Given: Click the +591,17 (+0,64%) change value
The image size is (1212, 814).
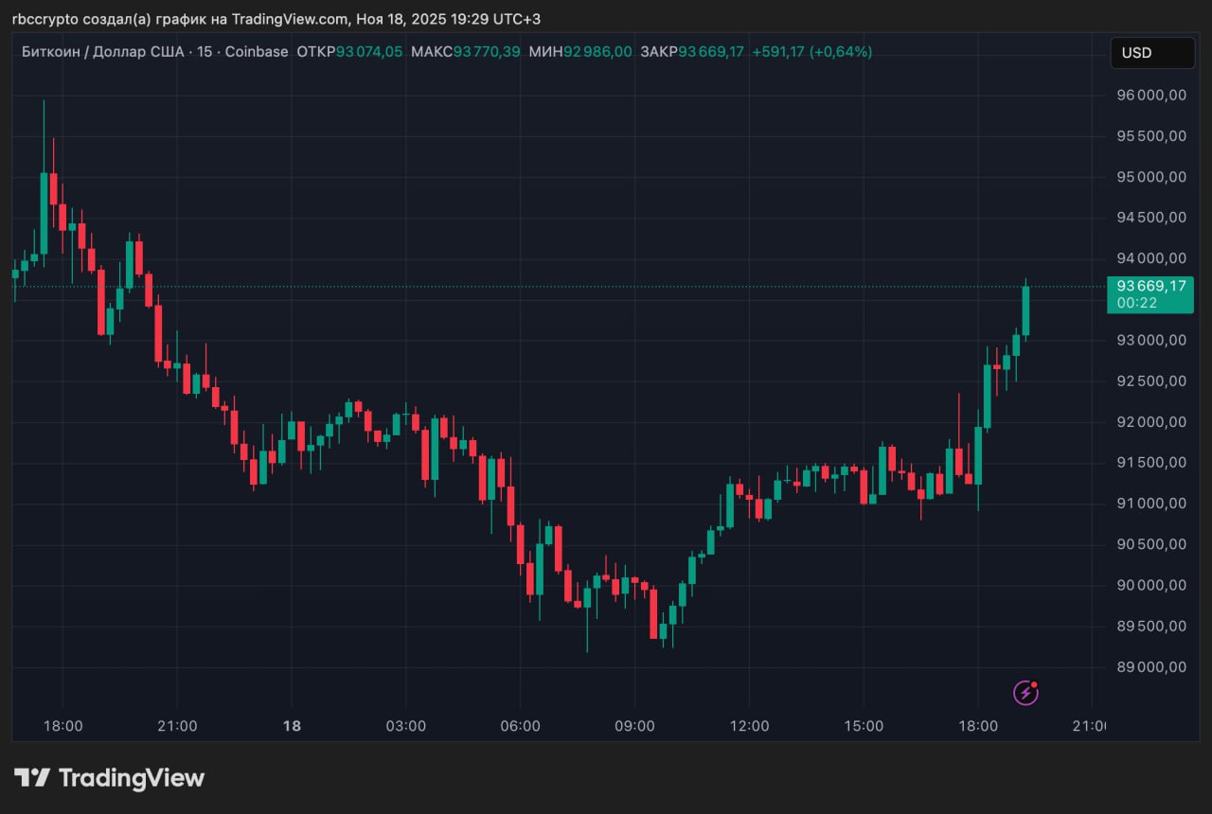Looking at the screenshot, I should tap(811, 52).
